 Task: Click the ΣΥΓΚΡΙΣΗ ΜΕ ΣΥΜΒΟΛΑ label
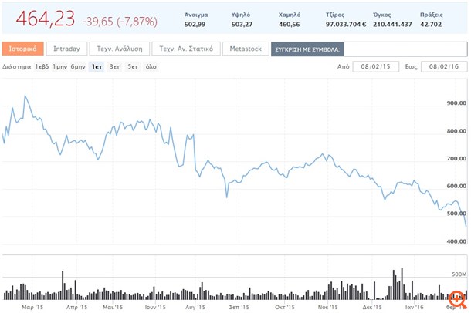(307, 49)
